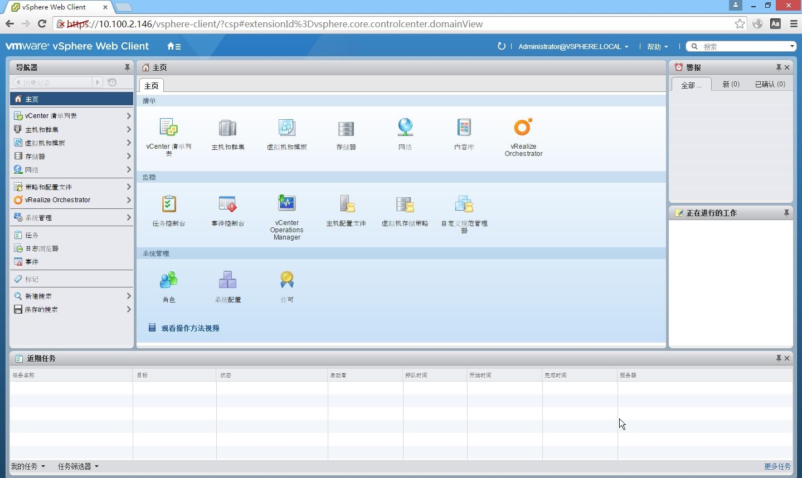Click the refresh icon in the vSphere header

point(501,46)
